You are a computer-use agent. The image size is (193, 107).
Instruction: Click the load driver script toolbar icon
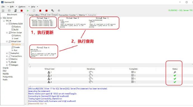(x=15, y=11)
